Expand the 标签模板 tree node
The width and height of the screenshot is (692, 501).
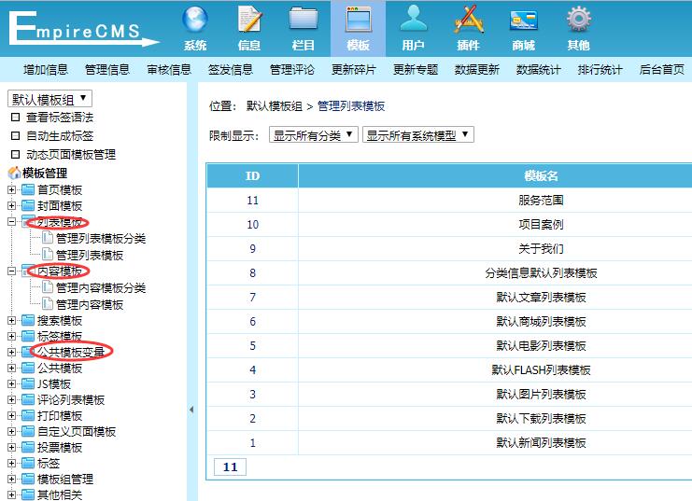pyautogui.click(x=11, y=337)
